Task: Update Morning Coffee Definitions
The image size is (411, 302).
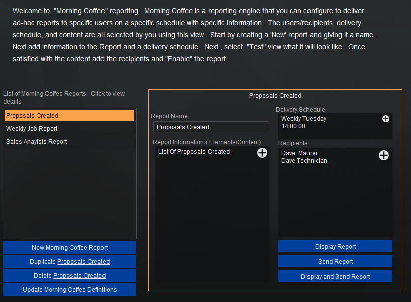Action: pyautogui.click(x=69, y=290)
